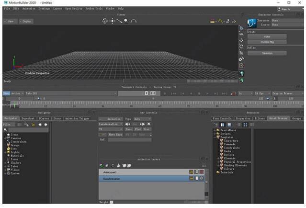
Task: Collapse the Templates folder in Asset Browser
Action: point(215,137)
